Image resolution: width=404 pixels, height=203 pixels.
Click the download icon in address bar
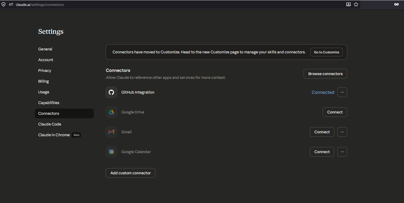(x=348, y=4)
